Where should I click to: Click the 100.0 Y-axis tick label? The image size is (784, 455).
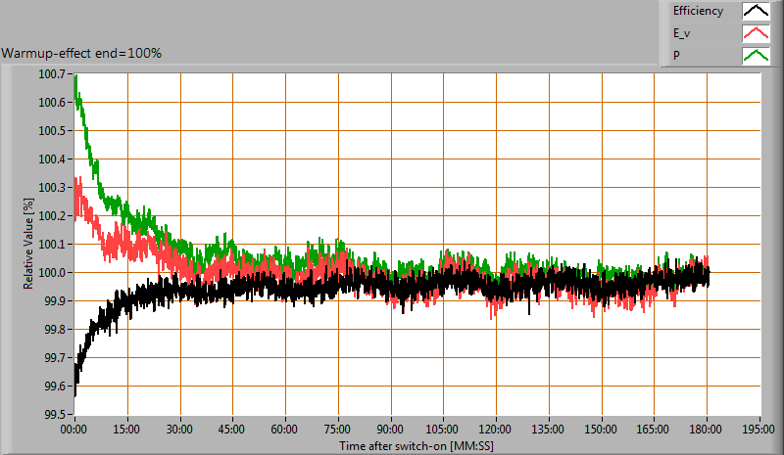52,273
